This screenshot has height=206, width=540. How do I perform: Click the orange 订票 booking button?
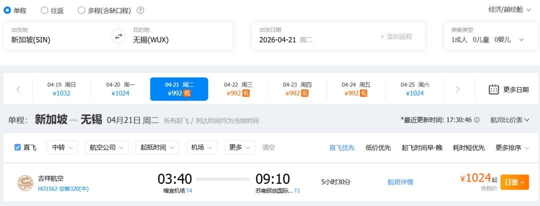coord(514,182)
